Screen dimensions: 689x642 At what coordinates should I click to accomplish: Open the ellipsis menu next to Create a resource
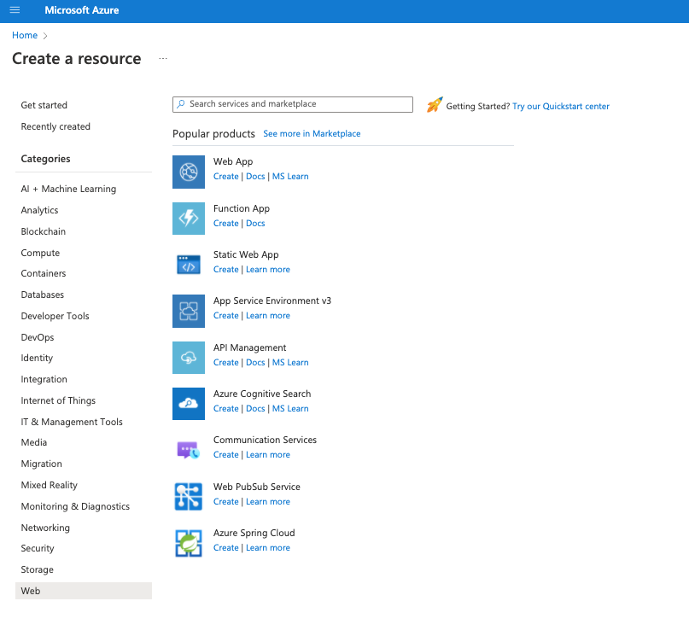coord(163,58)
